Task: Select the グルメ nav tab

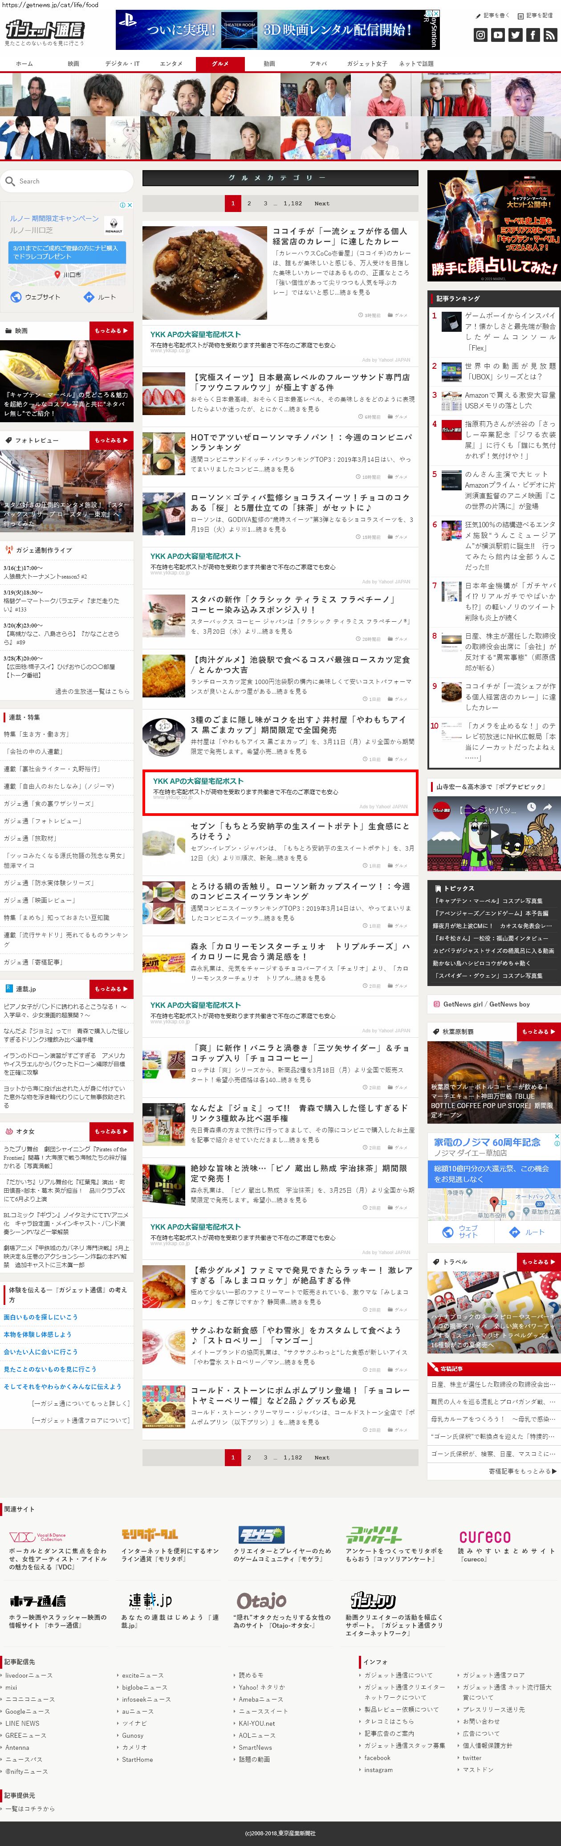Action: [220, 64]
